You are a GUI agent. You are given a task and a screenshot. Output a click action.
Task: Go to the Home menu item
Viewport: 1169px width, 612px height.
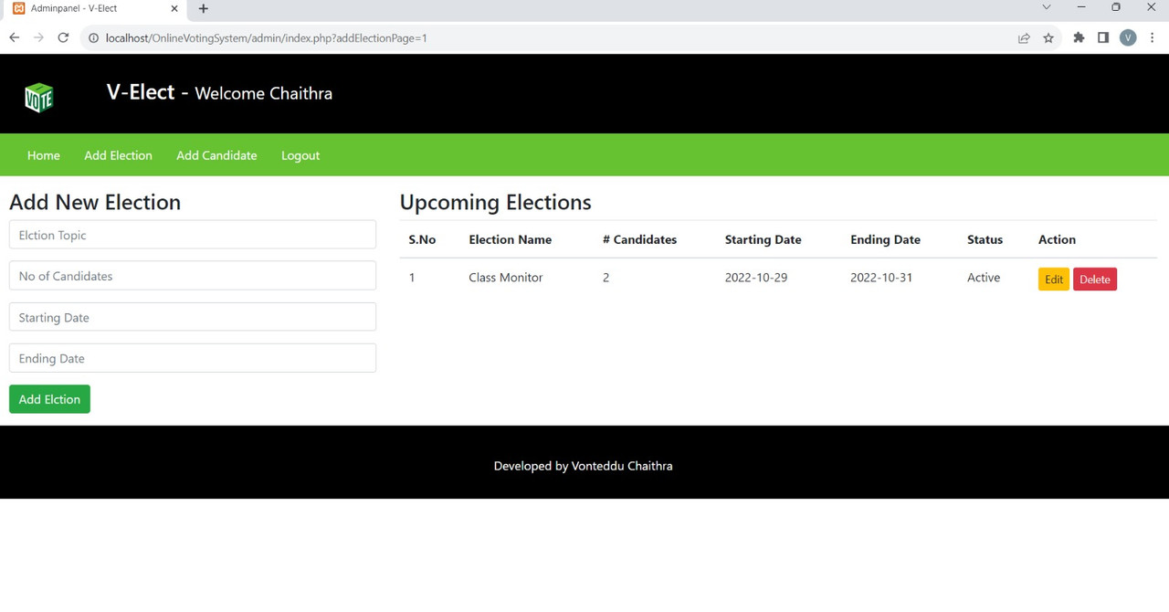point(44,155)
